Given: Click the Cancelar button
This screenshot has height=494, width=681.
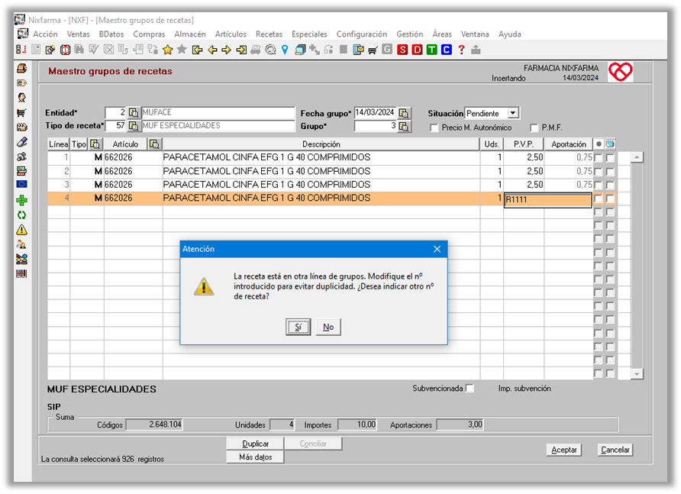Looking at the screenshot, I should 615,450.
